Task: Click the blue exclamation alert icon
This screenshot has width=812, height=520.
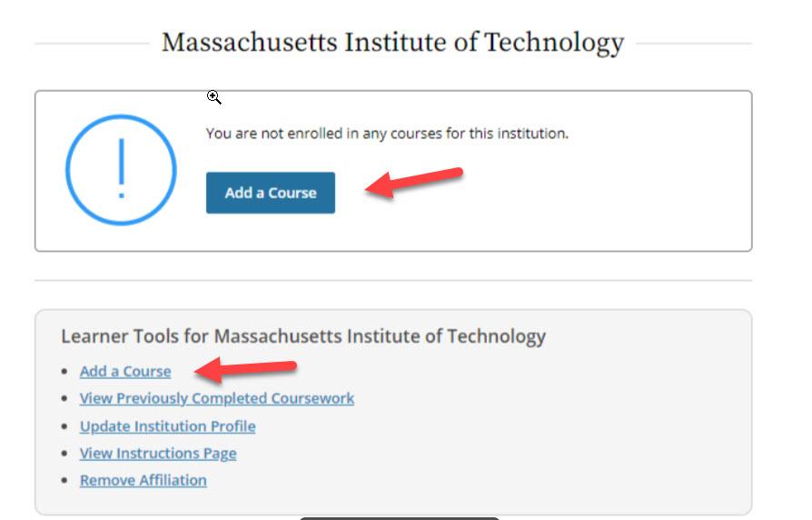Action: click(121, 170)
